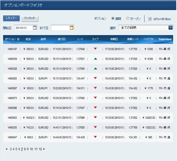Click payout value ¥ 1770
The width and height of the screenshot is (177, 161).
point(149,88)
